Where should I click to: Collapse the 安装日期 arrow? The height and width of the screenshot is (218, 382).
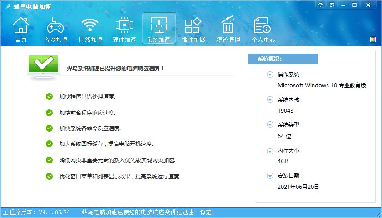[x=270, y=176]
